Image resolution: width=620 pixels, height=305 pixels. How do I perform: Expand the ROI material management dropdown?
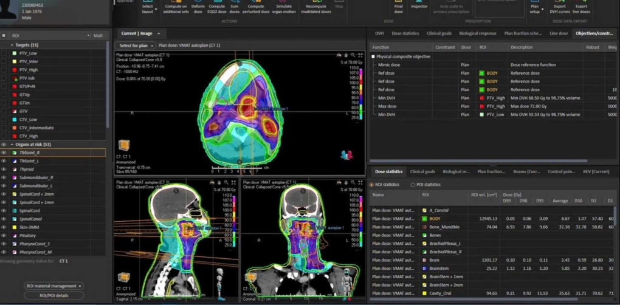[x=54, y=286]
